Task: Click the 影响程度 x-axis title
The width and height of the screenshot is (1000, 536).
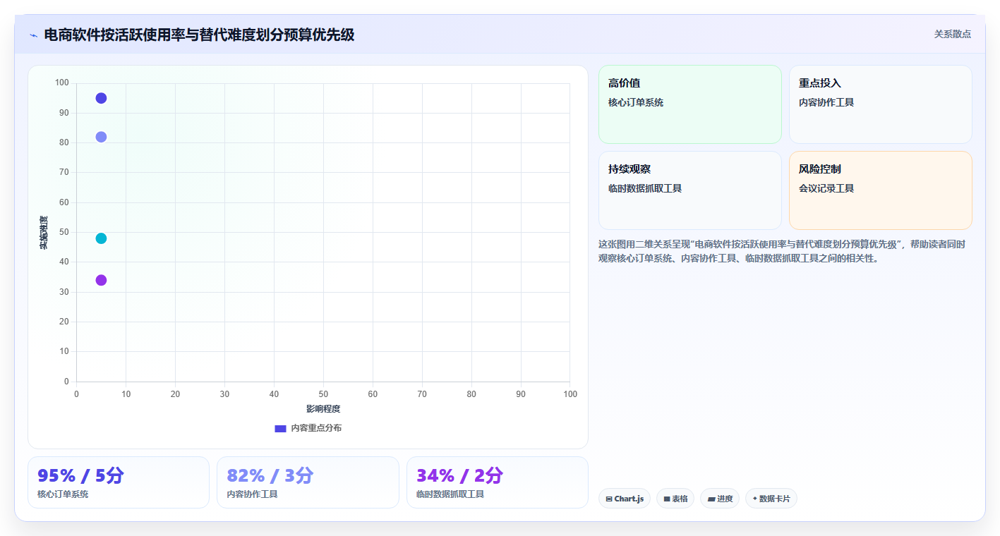Action: 323,409
